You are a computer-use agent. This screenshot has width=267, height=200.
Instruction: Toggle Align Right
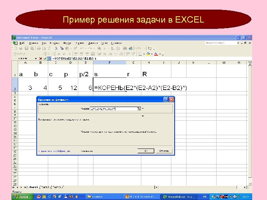(87, 54)
